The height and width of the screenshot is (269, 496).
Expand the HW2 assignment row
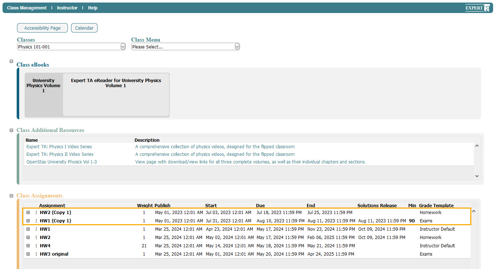28,238
